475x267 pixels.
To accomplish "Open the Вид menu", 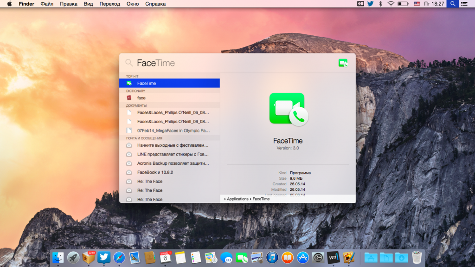I will coord(88,4).
